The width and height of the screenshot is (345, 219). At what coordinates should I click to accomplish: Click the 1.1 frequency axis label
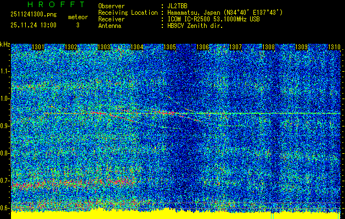(5, 71)
